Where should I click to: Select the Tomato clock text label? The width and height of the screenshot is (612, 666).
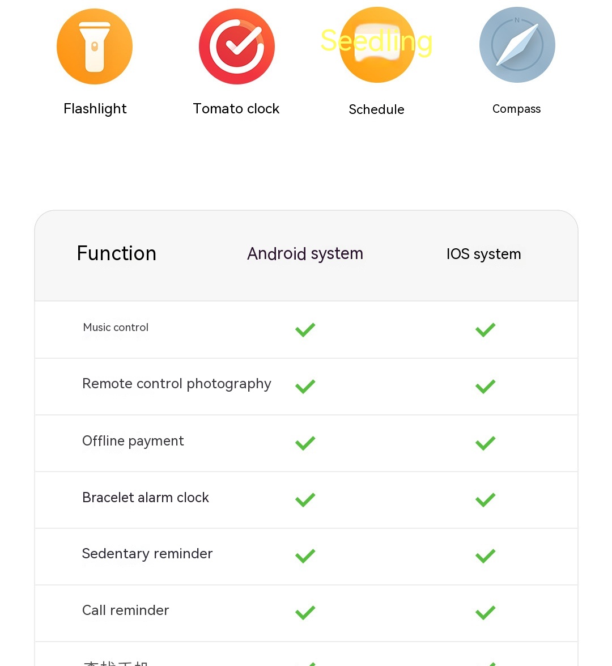[x=236, y=109]
